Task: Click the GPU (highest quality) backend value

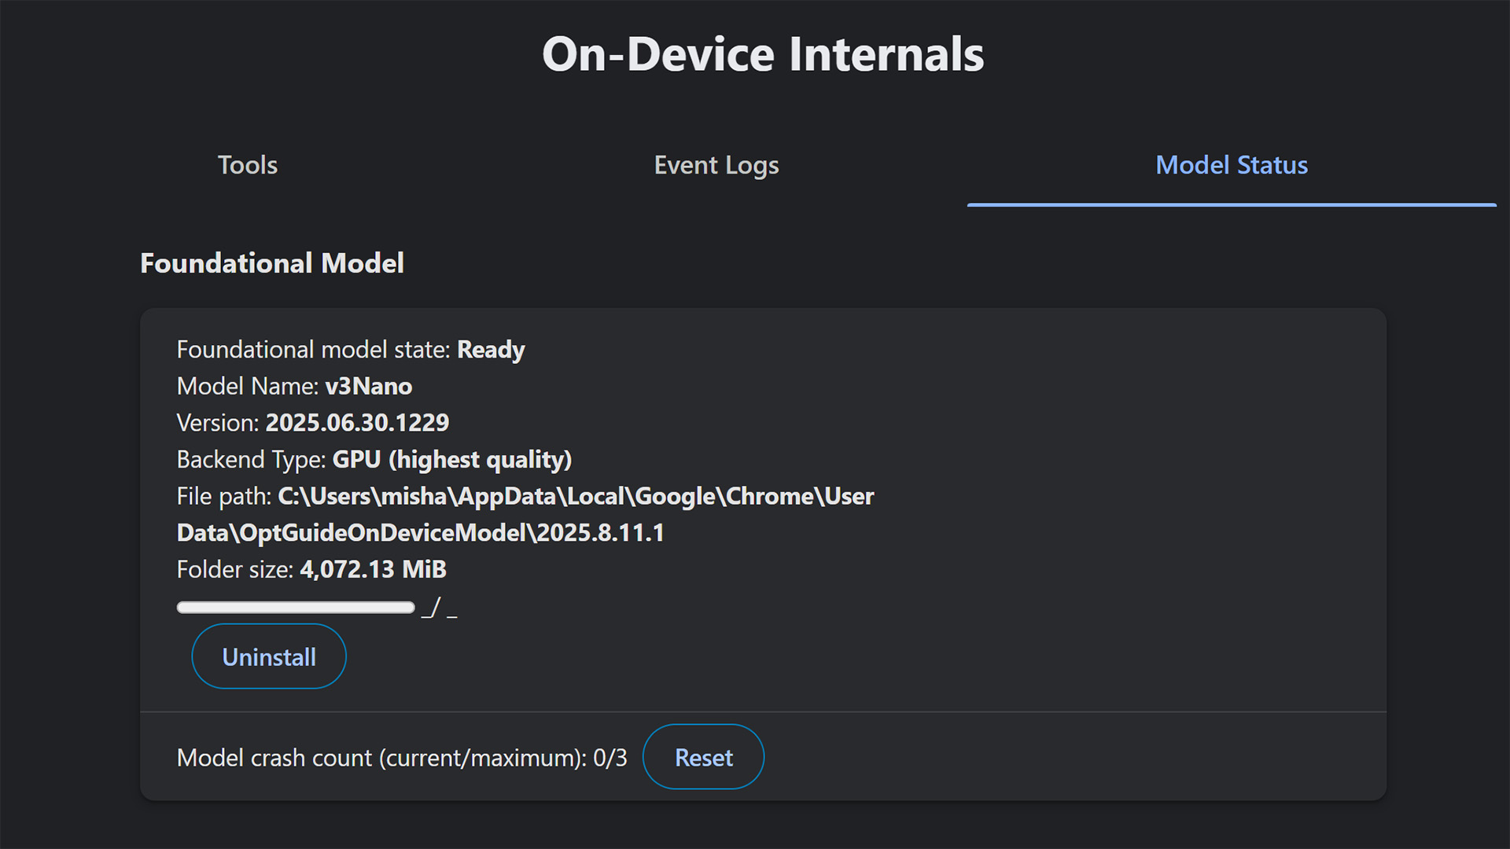Action: coord(452,460)
